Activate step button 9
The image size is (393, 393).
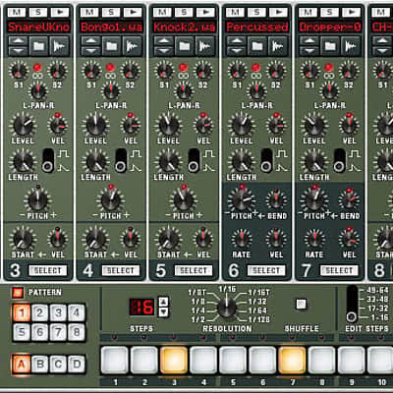click(x=352, y=360)
